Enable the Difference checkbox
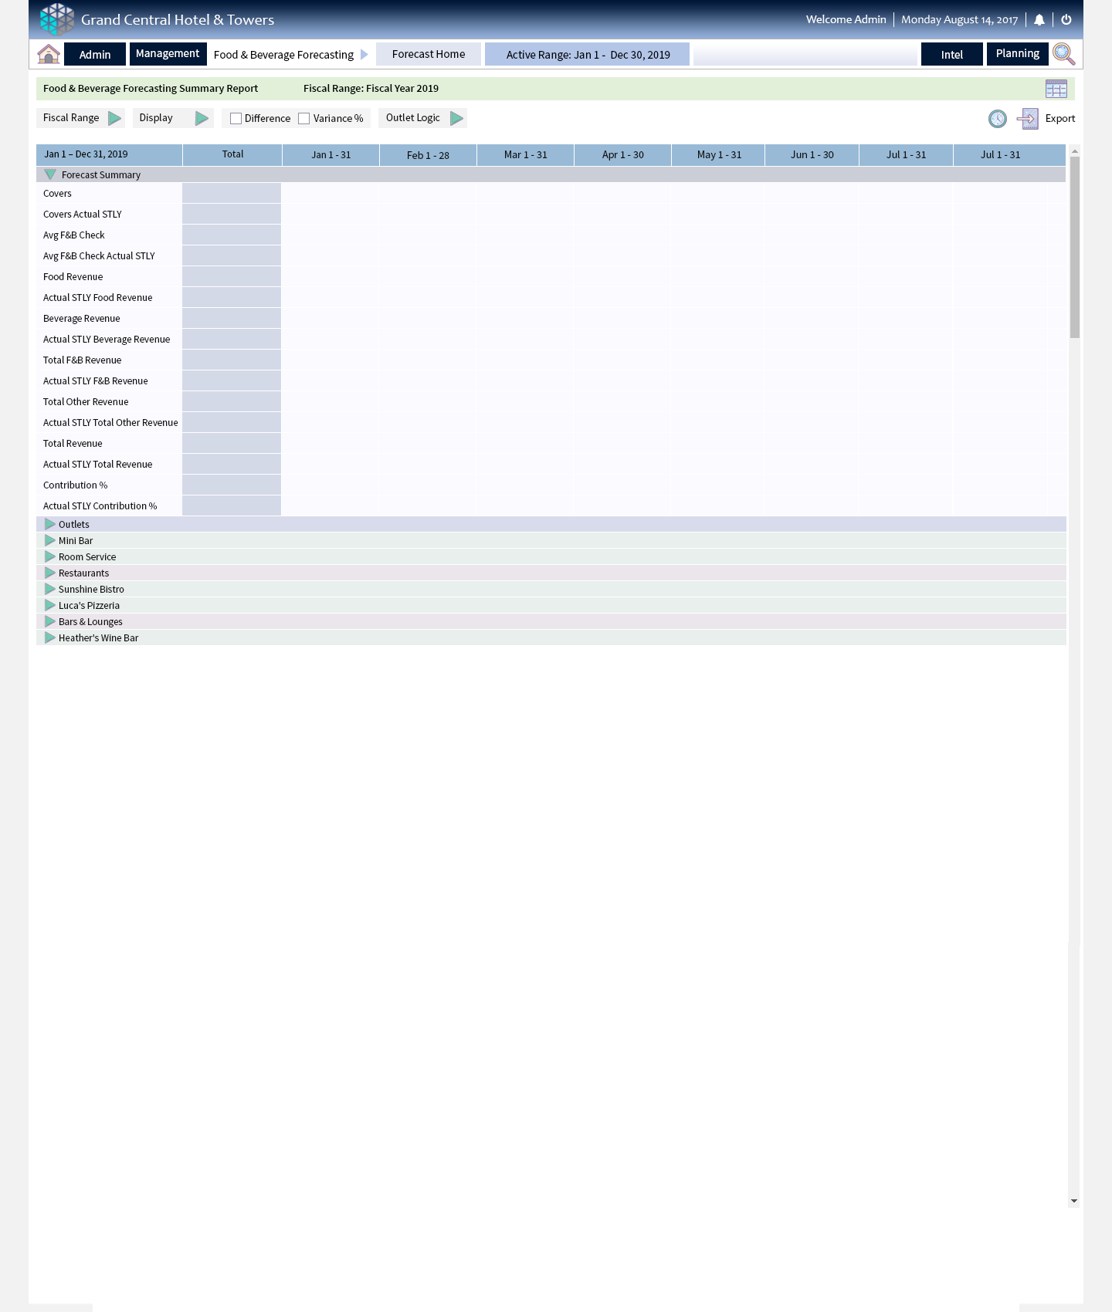The height and width of the screenshot is (1312, 1112). tap(236, 119)
